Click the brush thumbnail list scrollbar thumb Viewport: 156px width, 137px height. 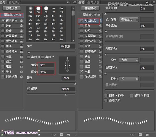pyautogui.click(x=73, y=13)
